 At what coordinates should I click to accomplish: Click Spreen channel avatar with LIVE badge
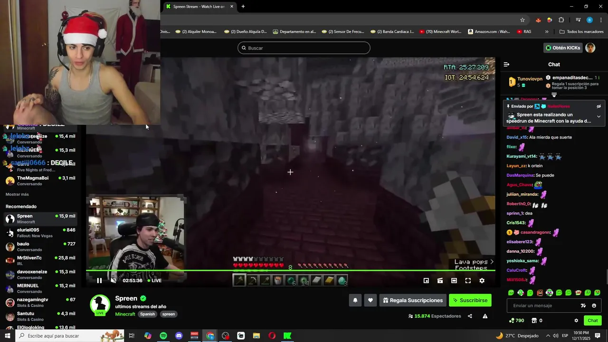(100, 305)
